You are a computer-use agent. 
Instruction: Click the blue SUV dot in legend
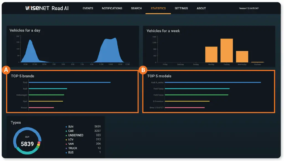[x=66, y=127]
